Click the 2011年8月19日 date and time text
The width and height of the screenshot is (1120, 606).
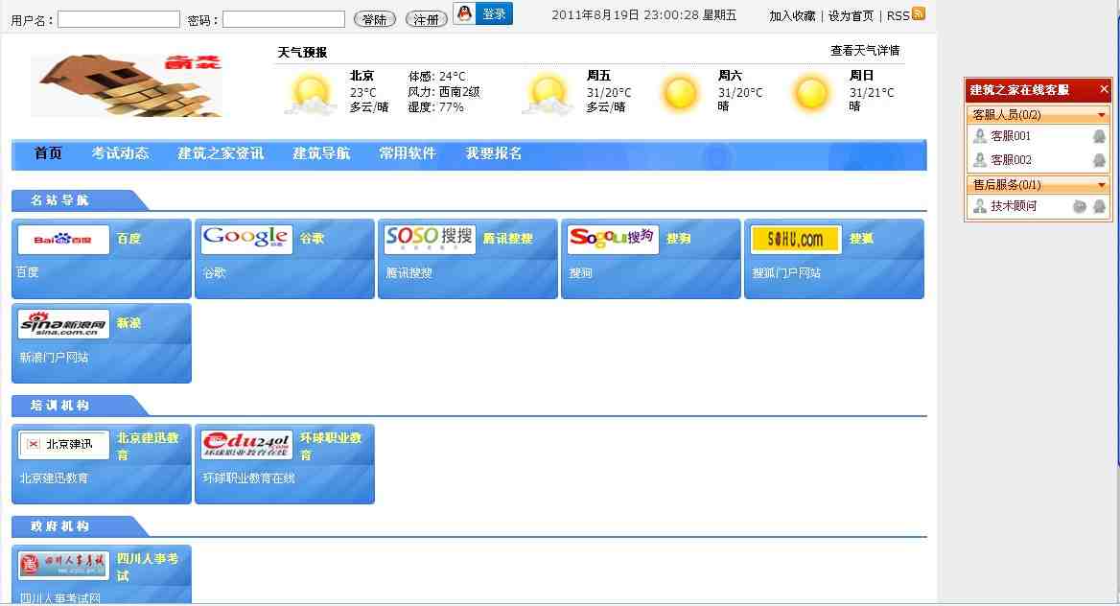pos(643,15)
